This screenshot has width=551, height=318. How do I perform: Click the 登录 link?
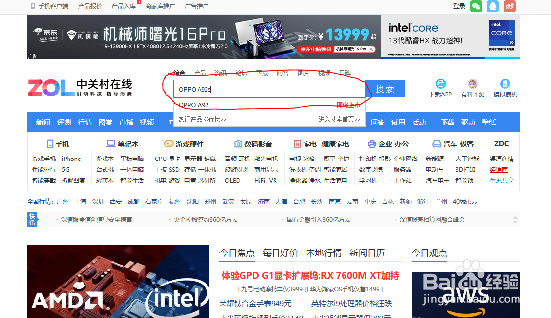click(x=459, y=6)
